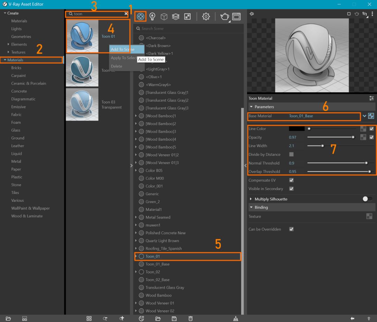Toggle the Opacity texture checkbox
This screenshot has width=377, height=322.
(x=371, y=137)
